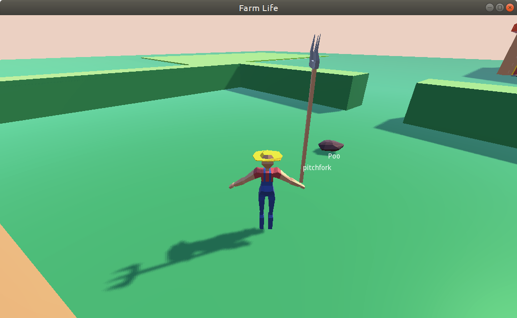The height and width of the screenshot is (318, 517).
Task: Minimize the Farm Life window
Action: point(489,8)
